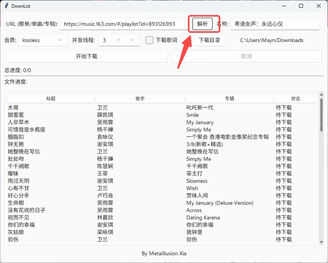Click the 标题 title column header
Screen dimensions: 328x263
coord(50,98)
